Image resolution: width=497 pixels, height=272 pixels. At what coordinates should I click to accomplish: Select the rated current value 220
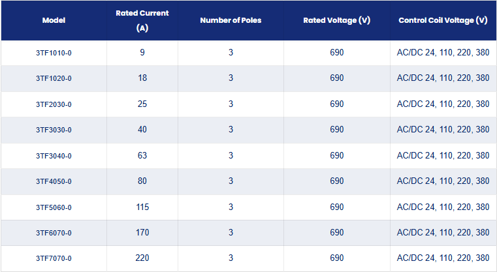click(x=142, y=258)
